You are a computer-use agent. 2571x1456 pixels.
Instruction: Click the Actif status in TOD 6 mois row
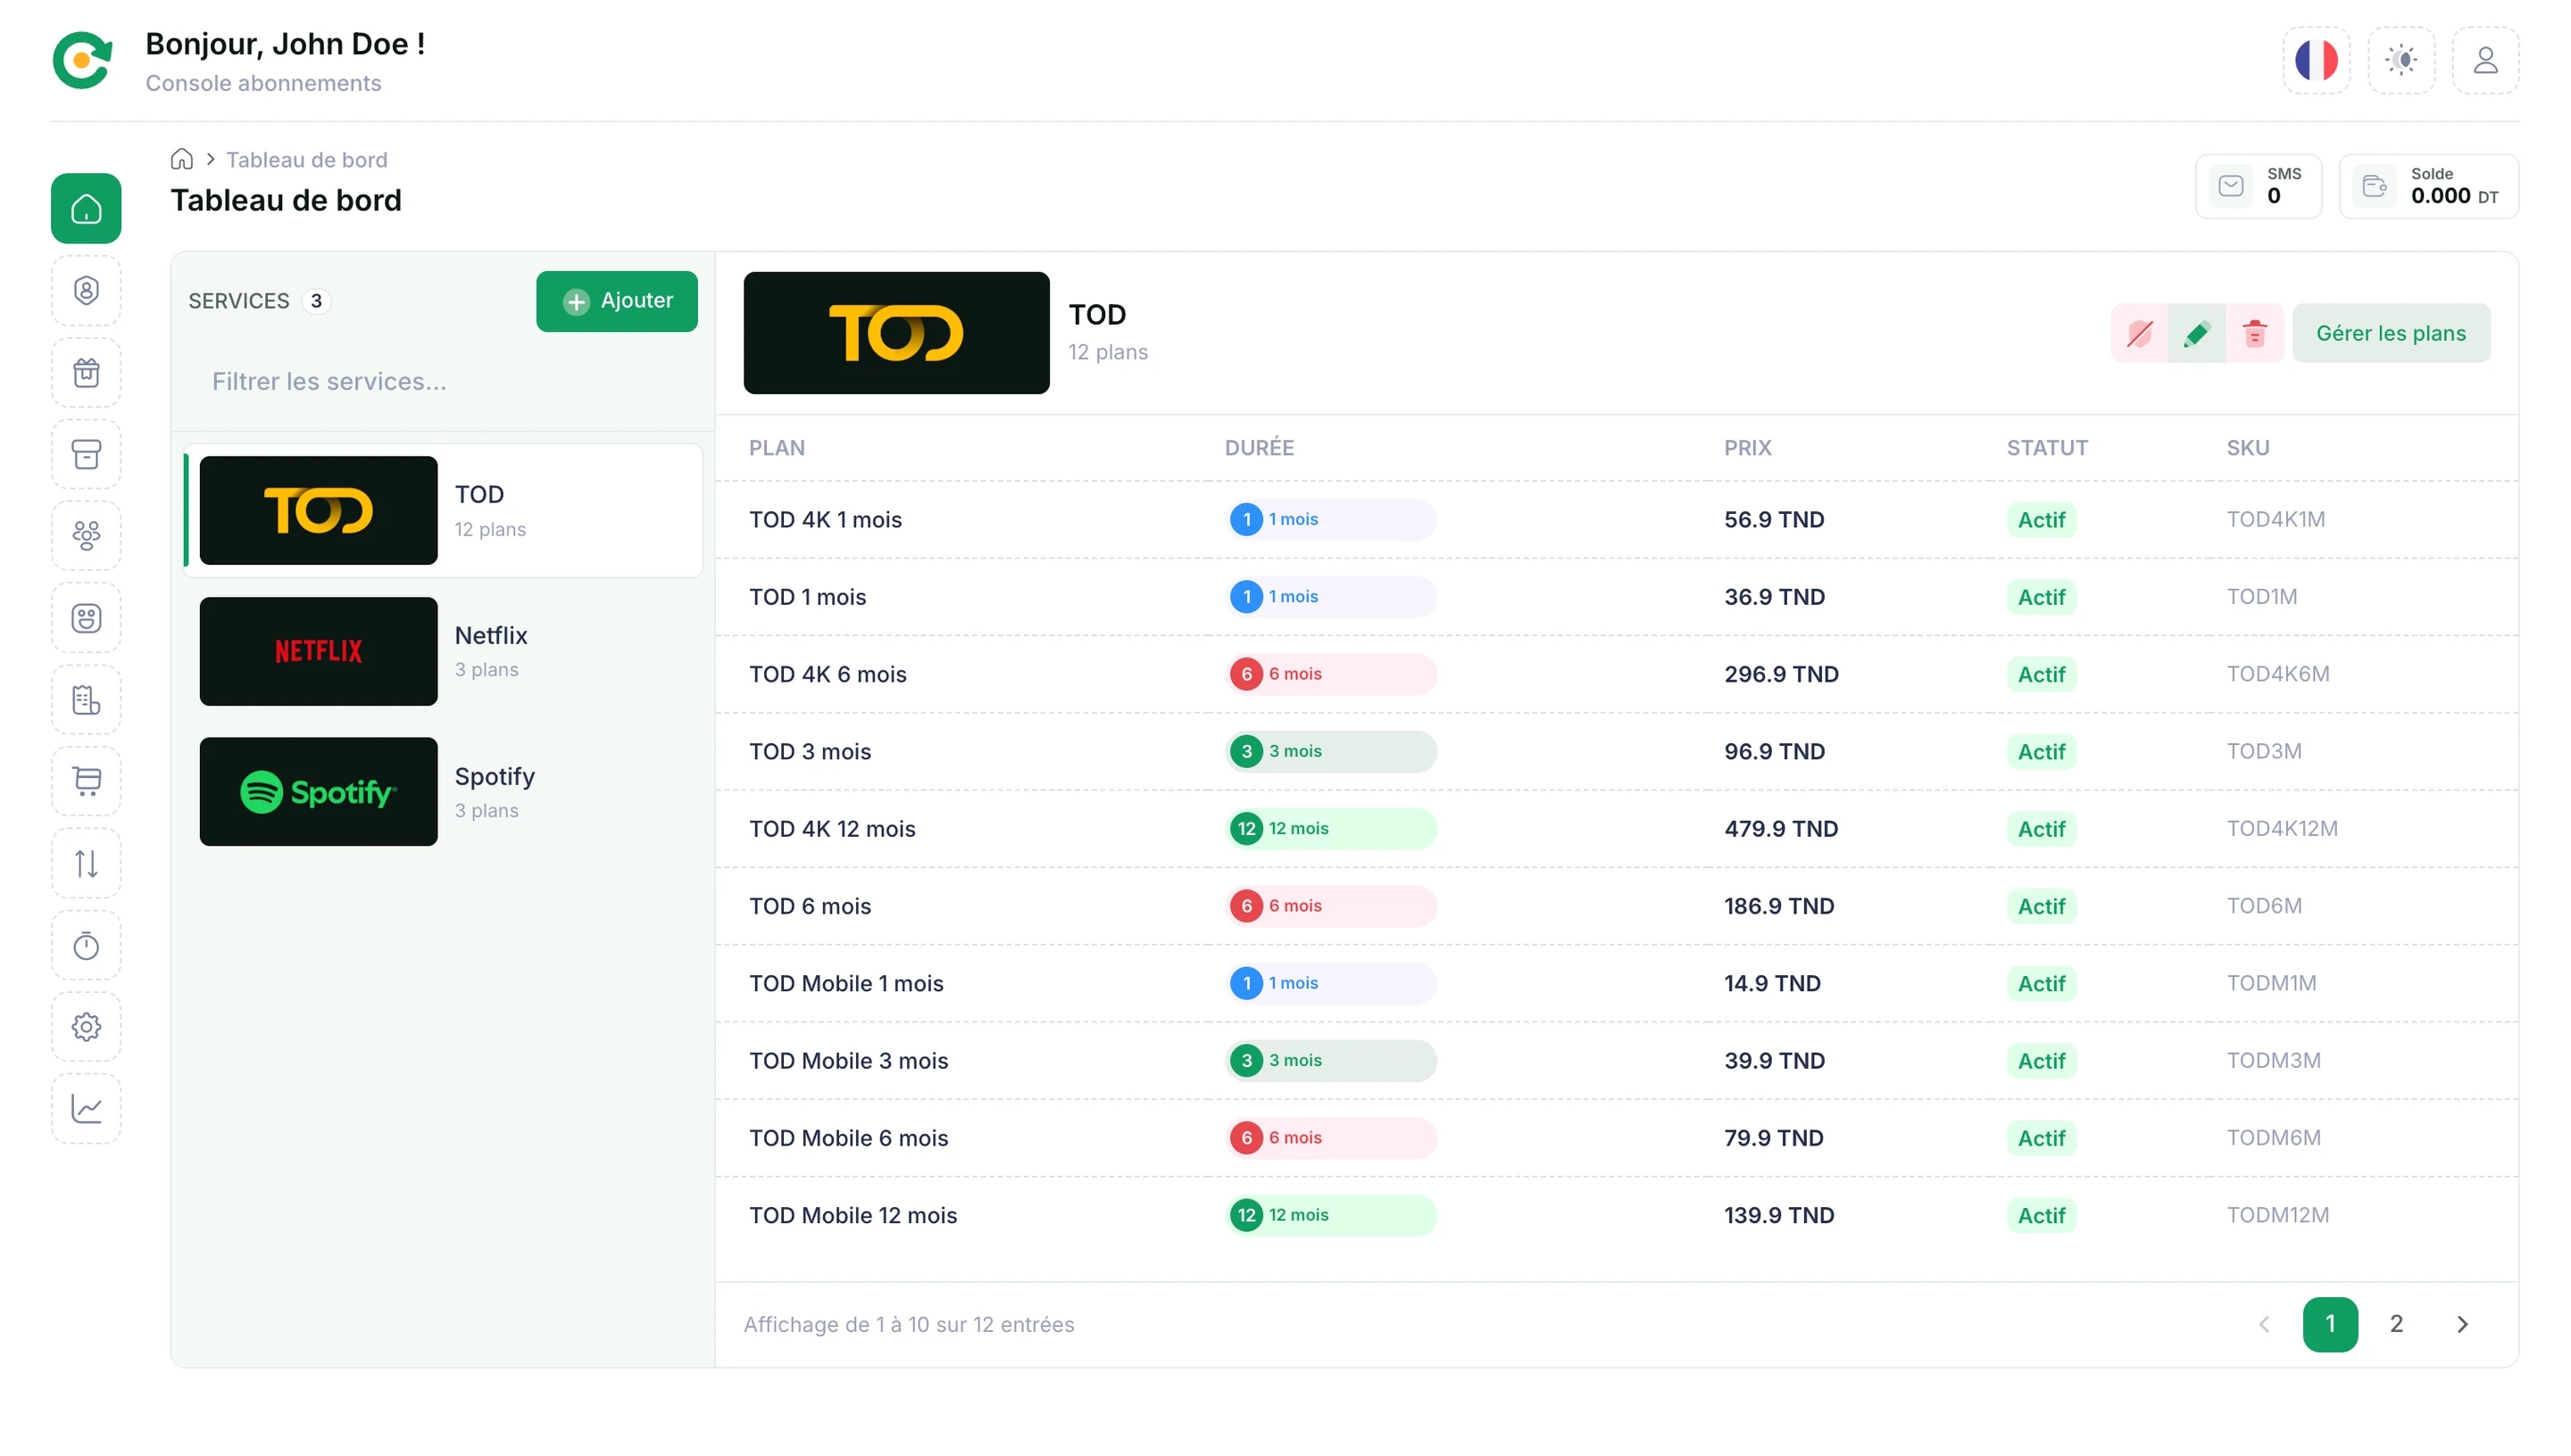coord(2040,906)
